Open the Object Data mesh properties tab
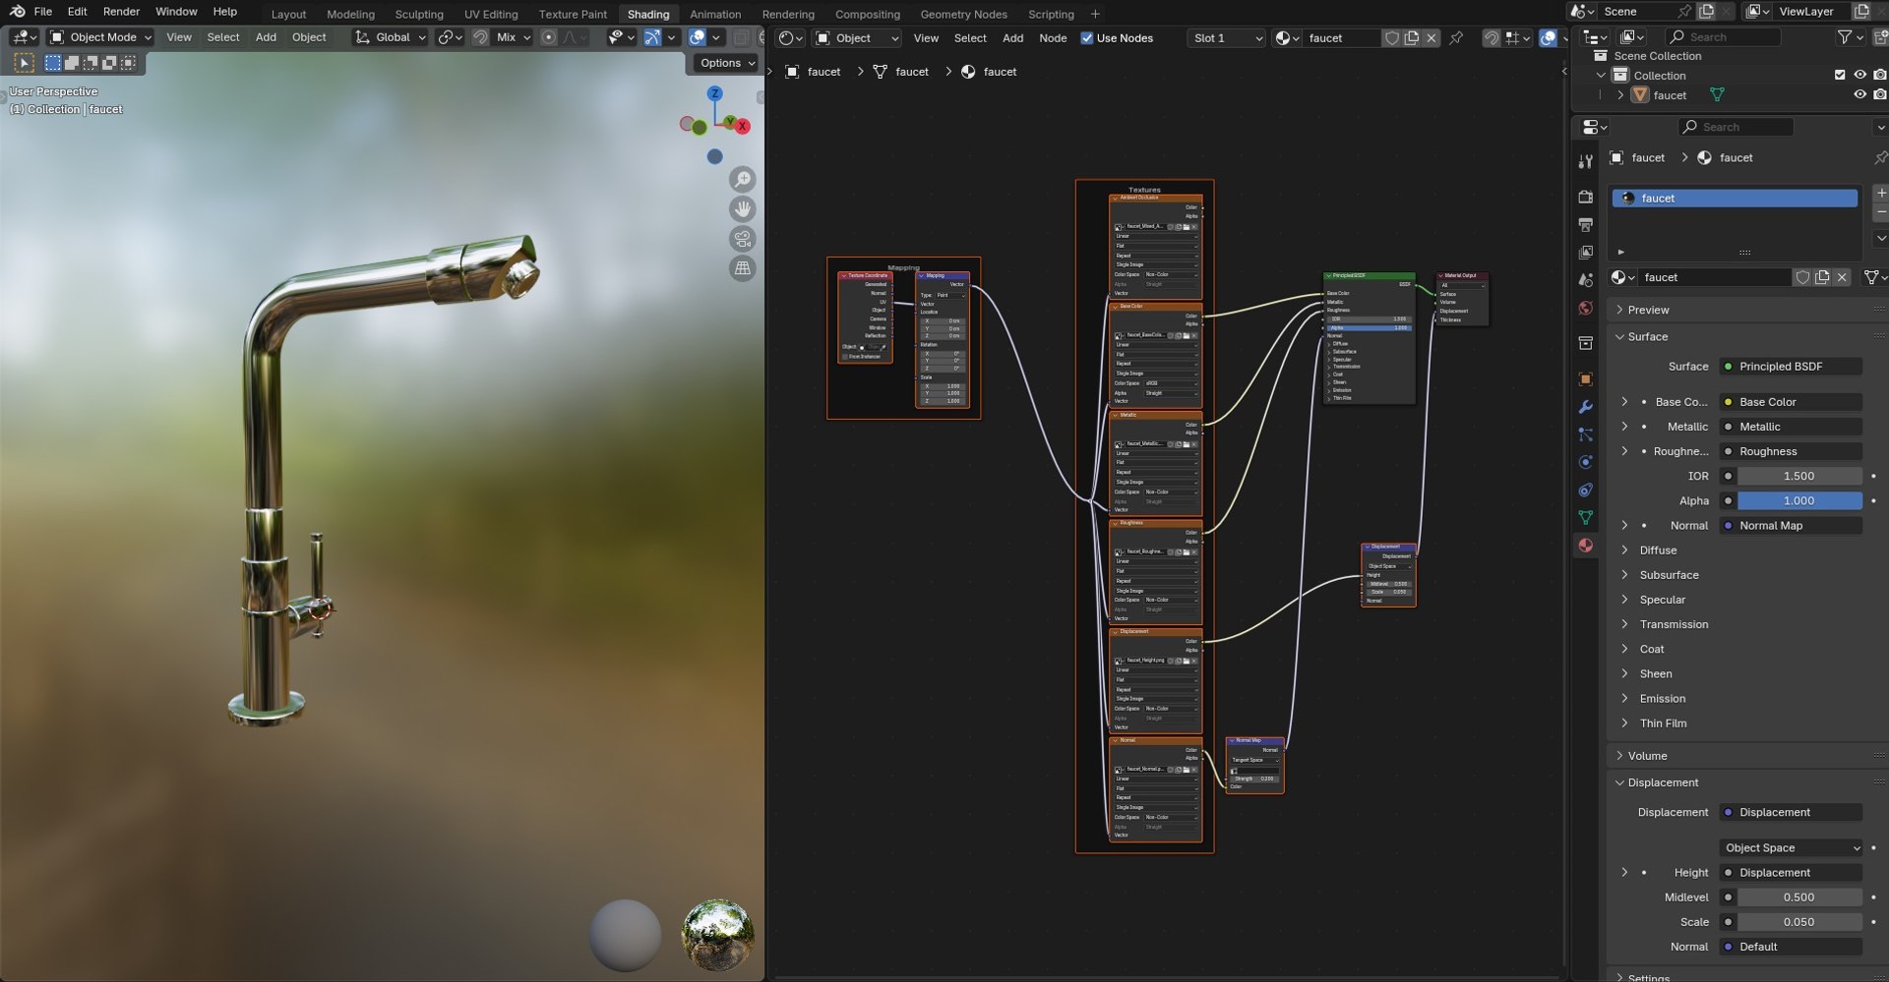 1585,517
